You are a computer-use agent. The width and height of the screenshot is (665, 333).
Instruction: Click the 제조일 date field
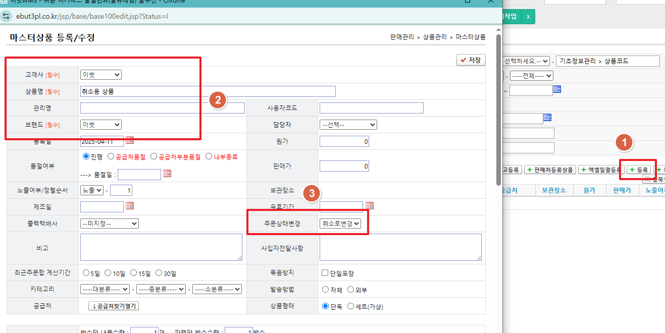tap(102, 206)
